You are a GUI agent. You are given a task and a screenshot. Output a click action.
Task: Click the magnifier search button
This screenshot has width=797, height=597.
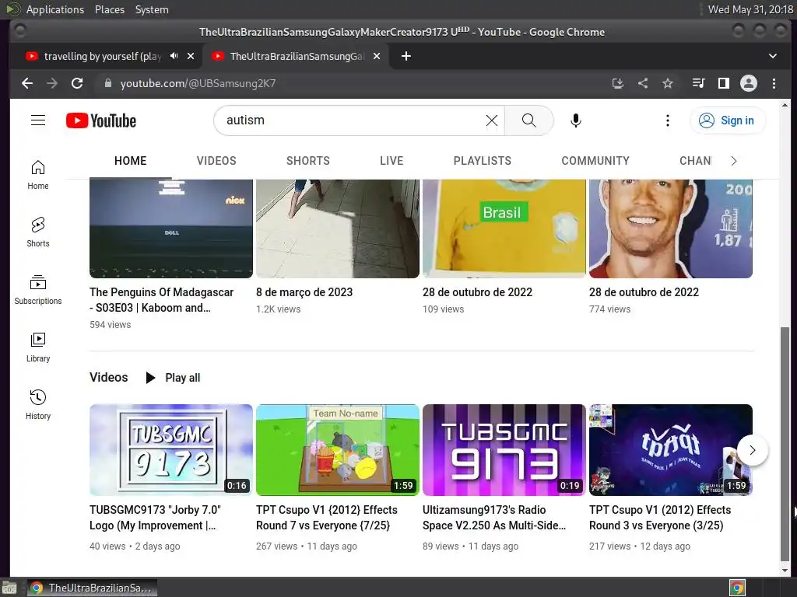(x=528, y=120)
